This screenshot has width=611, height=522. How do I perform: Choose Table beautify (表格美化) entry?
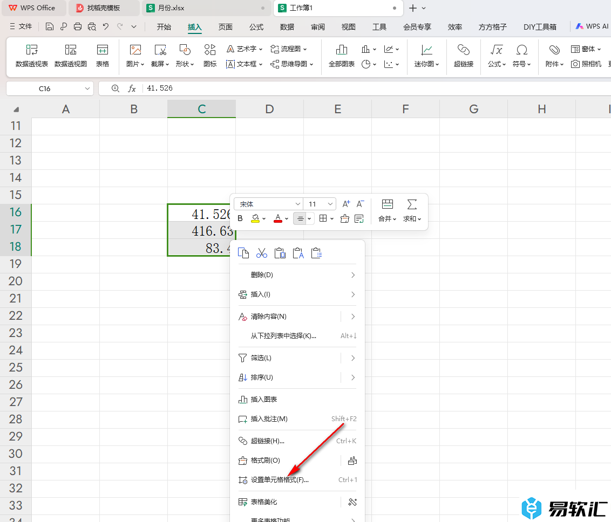click(297, 502)
